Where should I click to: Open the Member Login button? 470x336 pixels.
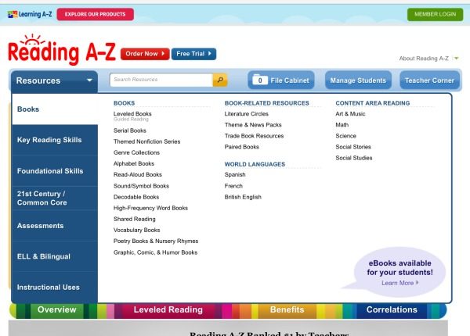[435, 14]
